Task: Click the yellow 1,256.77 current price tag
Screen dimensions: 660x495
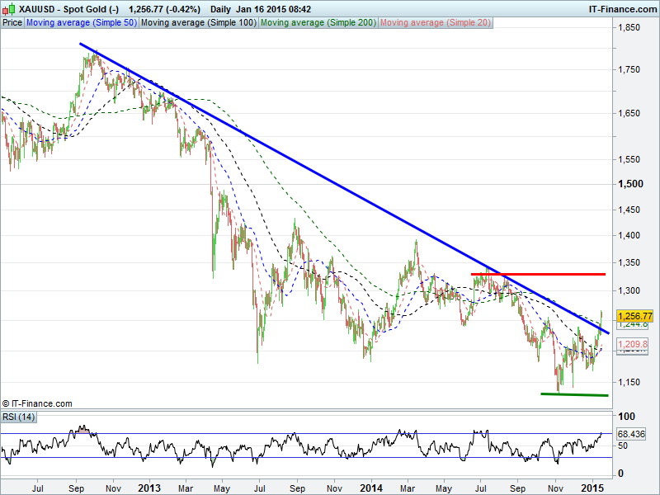Action: click(635, 315)
